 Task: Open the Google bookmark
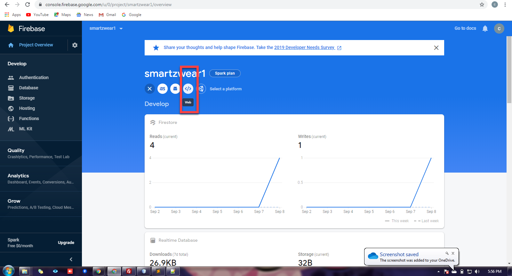131,15
